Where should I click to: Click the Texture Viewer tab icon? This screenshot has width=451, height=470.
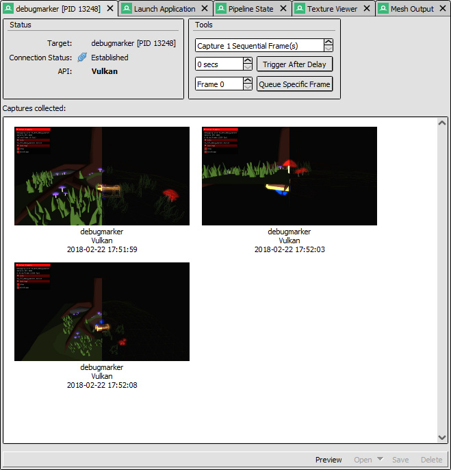tap(300, 8)
